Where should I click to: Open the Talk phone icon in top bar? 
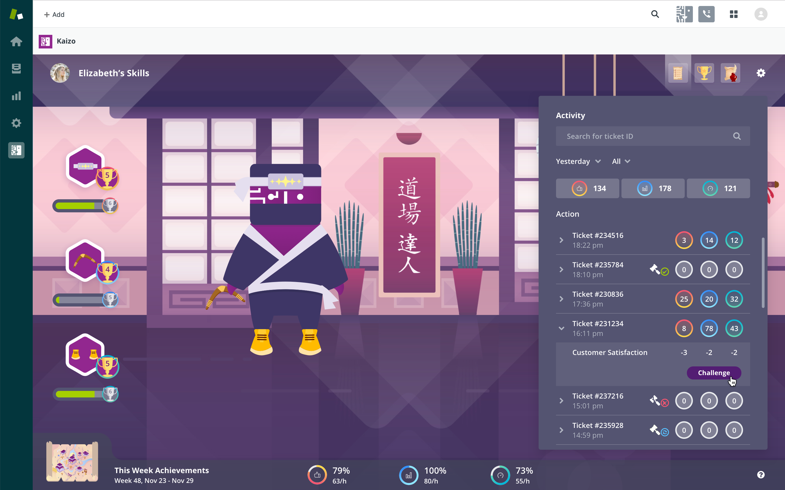706,14
